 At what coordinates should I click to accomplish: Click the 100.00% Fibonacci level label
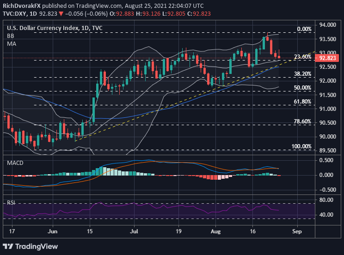coord(301,146)
